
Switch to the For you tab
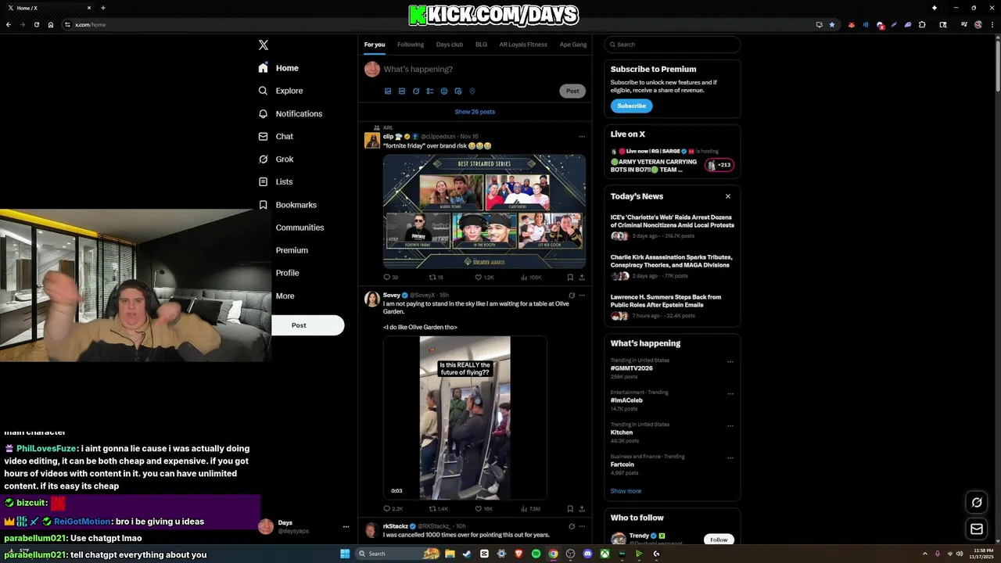coord(375,45)
